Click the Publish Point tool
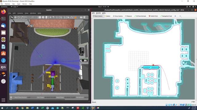The width and height of the screenshot is (197, 110). pos(153,16)
